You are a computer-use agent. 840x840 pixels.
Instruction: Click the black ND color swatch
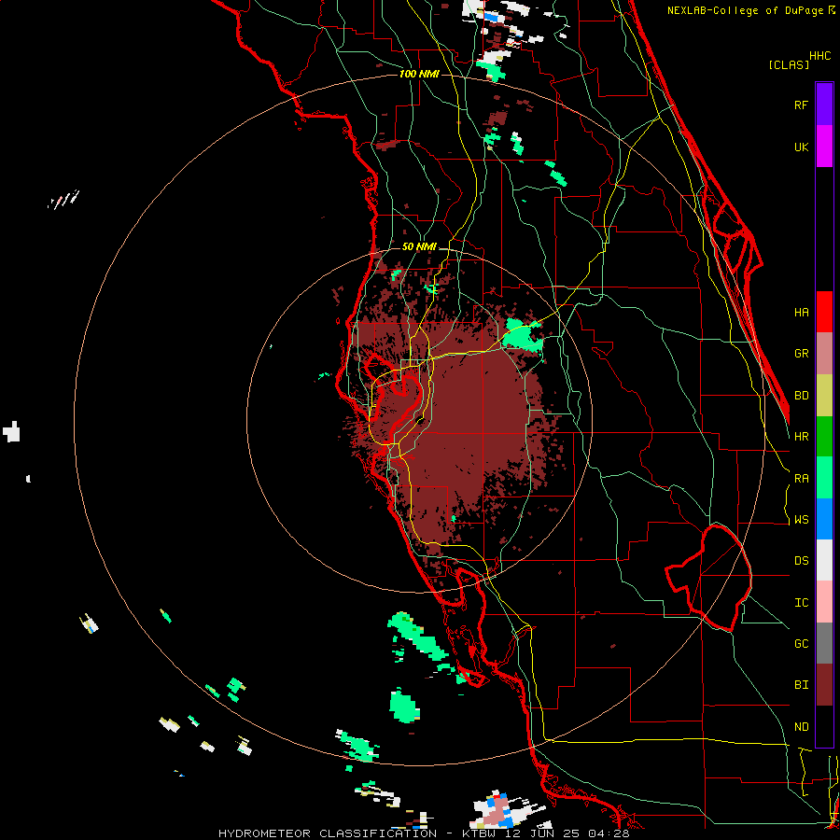click(x=824, y=726)
